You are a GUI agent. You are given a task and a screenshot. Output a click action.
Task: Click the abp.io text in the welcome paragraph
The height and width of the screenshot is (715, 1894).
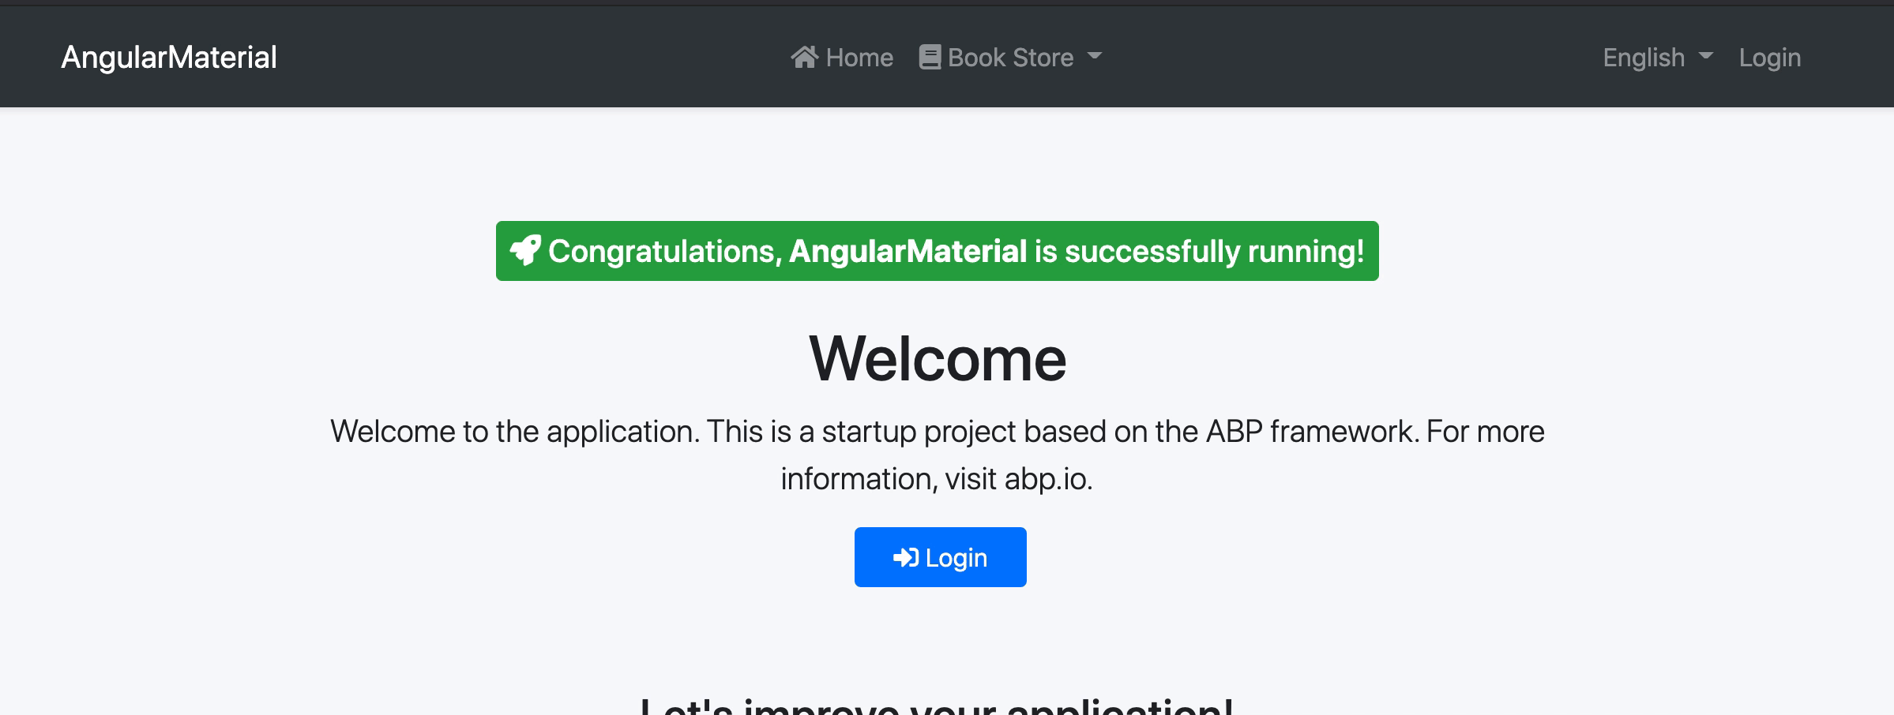pos(1047,479)
